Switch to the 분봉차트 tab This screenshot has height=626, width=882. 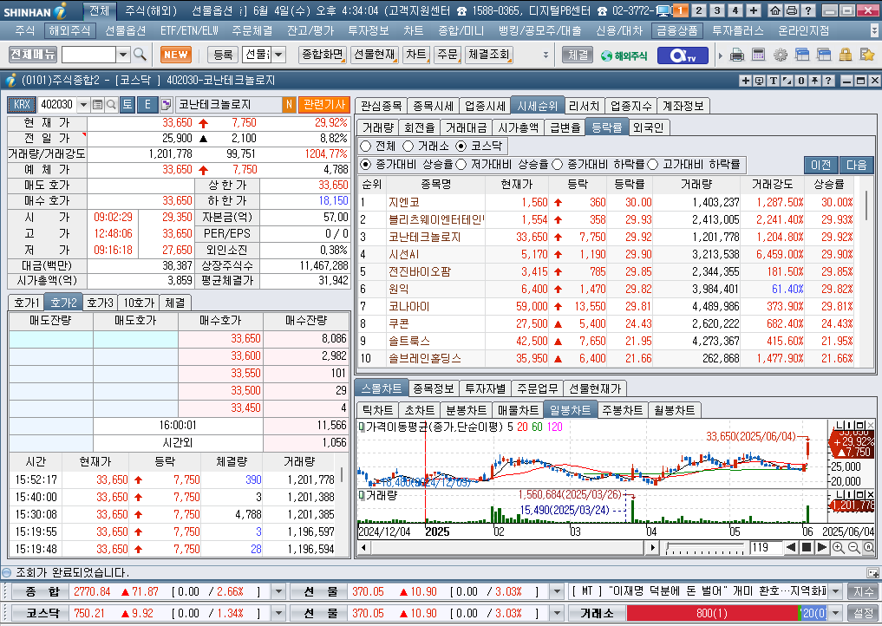(466, 410)
